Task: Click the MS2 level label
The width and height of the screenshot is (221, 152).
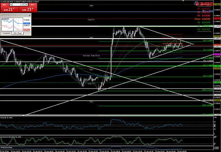Action: pos(92,102)
